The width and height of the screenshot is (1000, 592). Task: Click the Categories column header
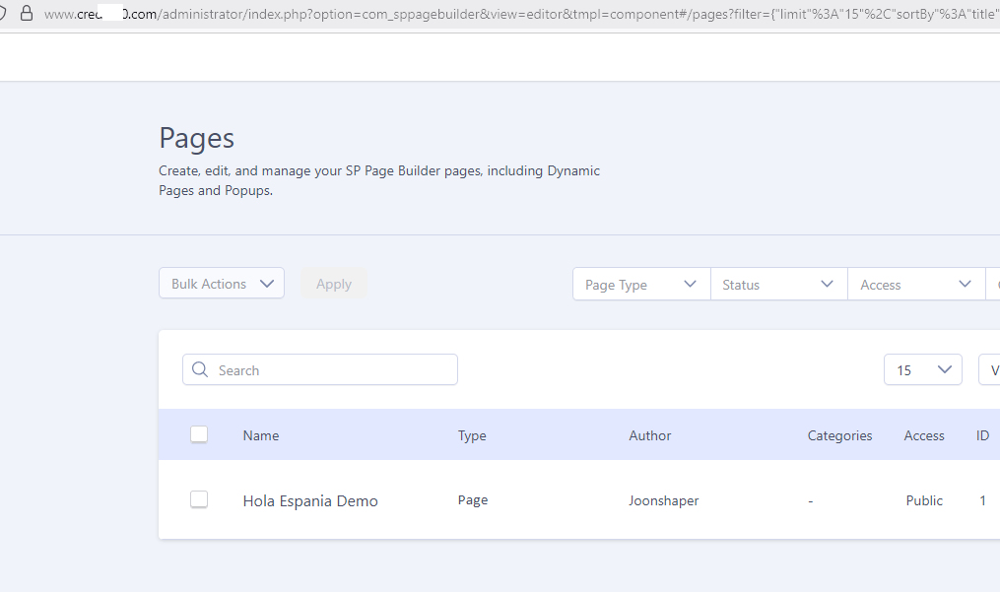[x=839, y=435]
